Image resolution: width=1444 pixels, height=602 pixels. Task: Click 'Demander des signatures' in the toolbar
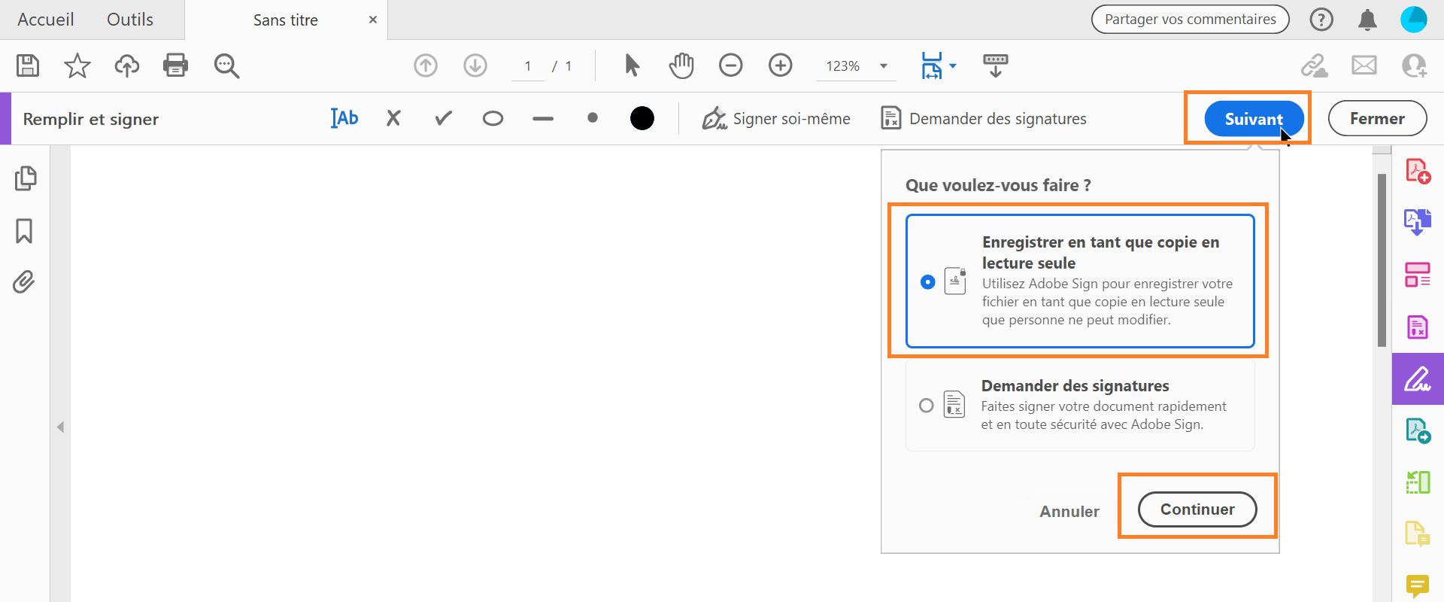[984, 119]
